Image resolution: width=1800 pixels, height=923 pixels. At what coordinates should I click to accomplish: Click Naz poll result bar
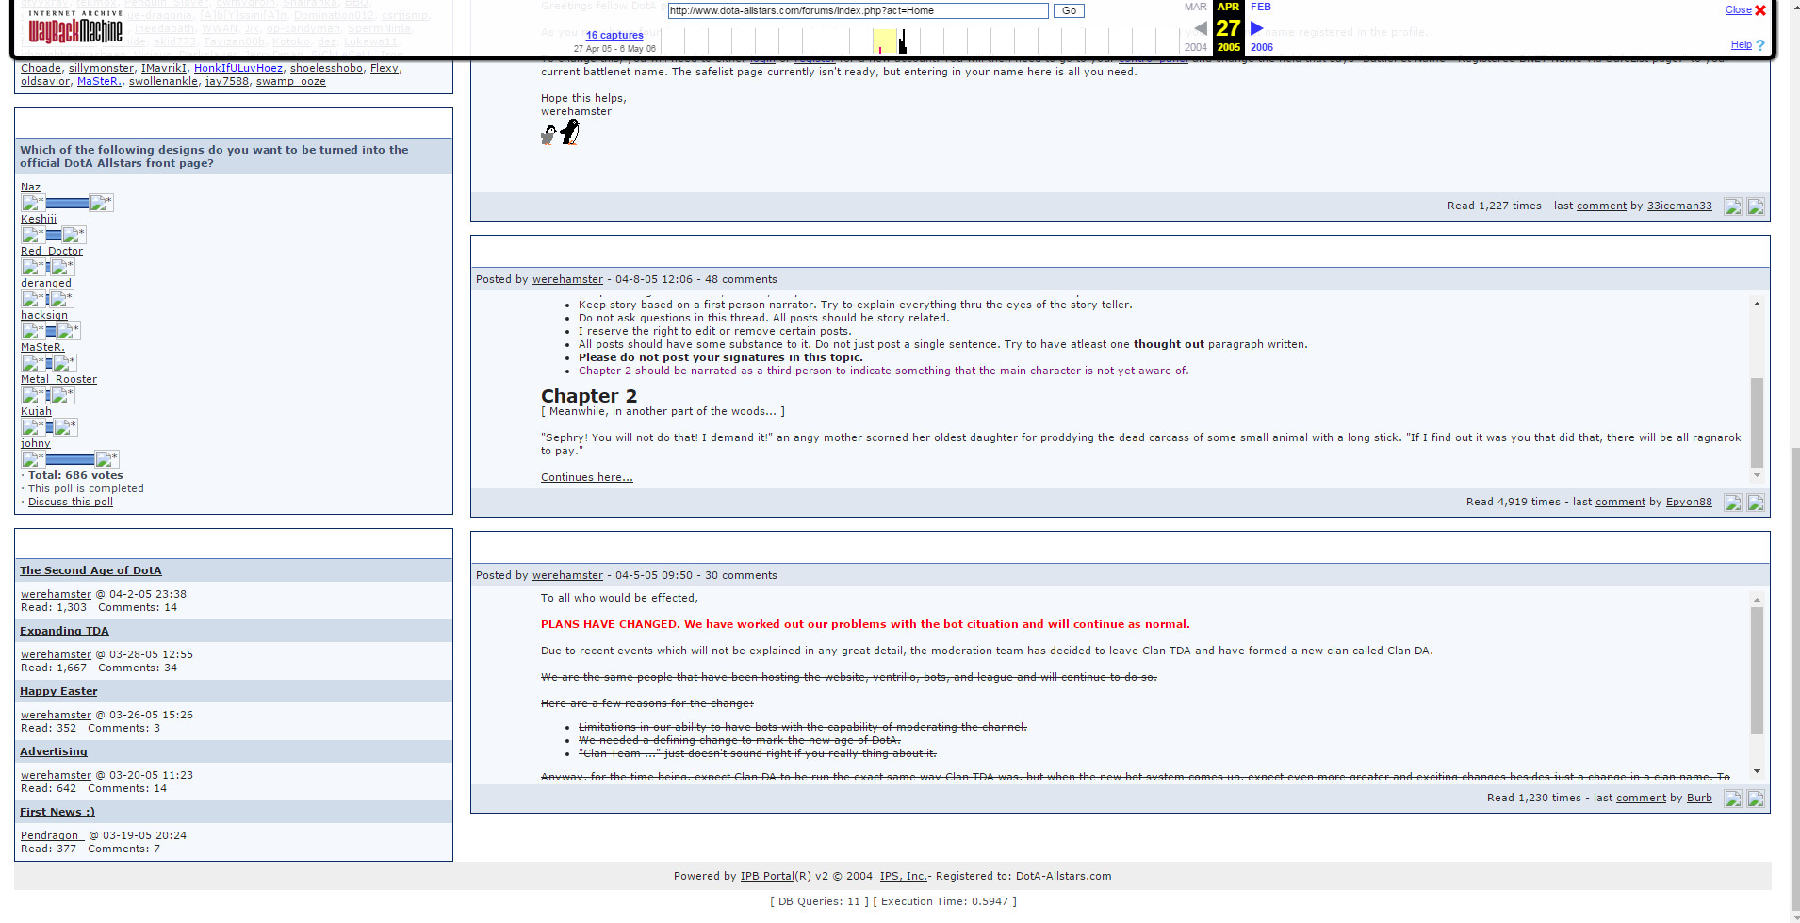click(x=67, y=203)
